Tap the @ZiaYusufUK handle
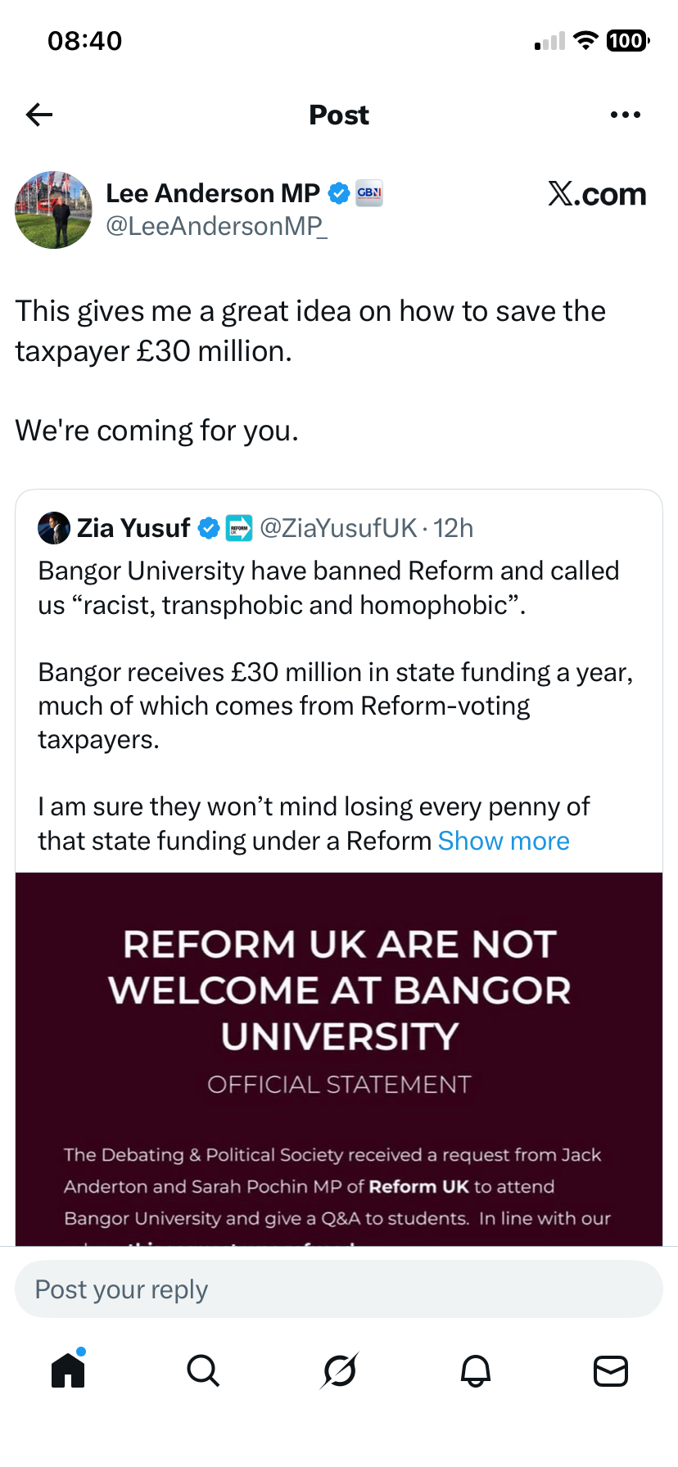Screen dimensions: 678x1467 (x=338, y=528)
